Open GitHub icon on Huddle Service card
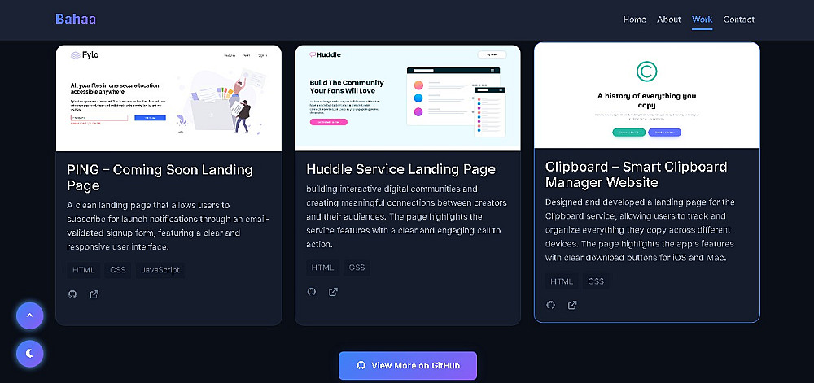Viewport: 814px width, 383px height. (312, 292)
